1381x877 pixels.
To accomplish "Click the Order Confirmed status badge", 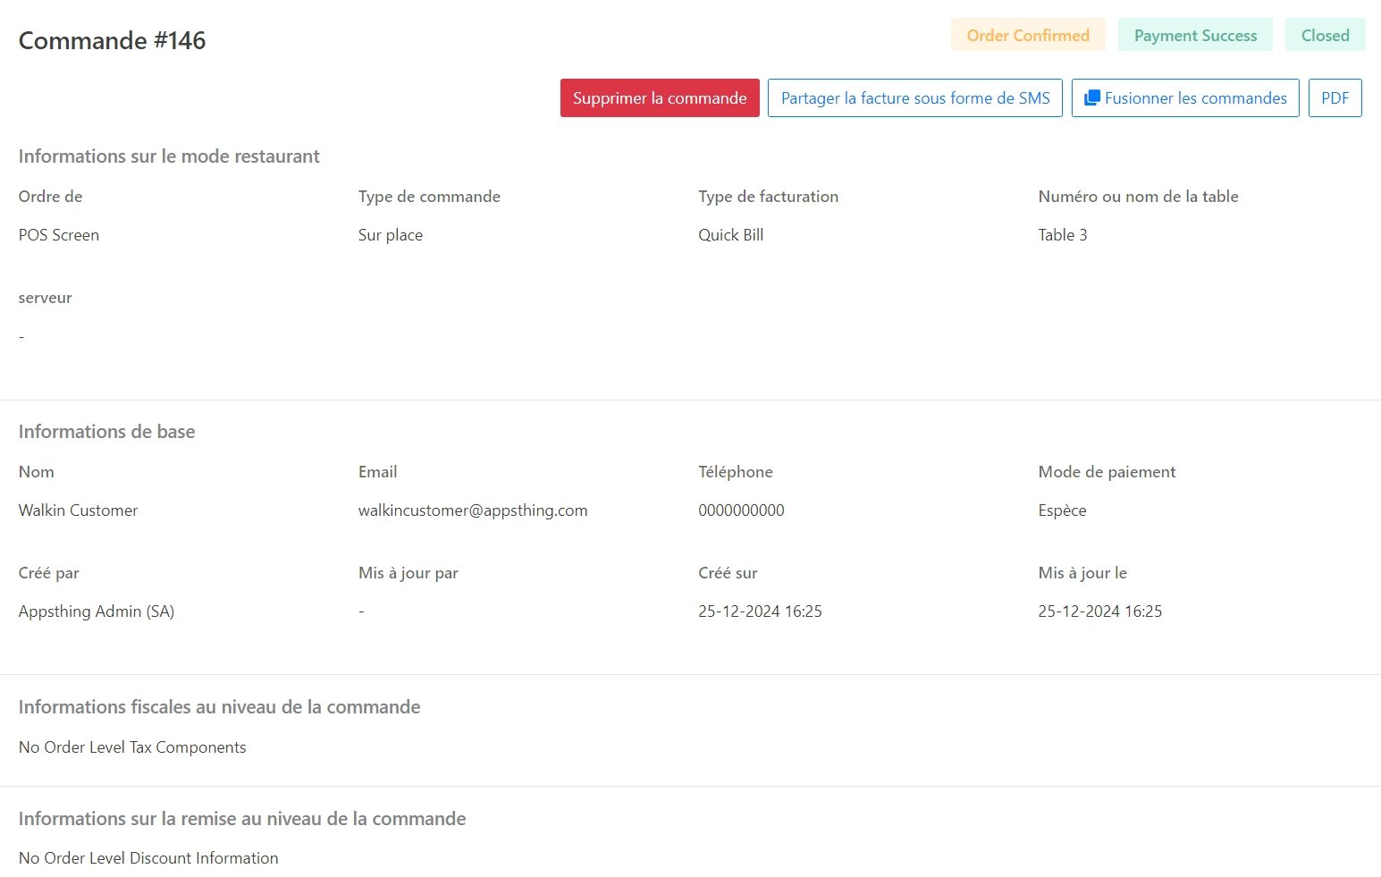I will [1027, 36].
